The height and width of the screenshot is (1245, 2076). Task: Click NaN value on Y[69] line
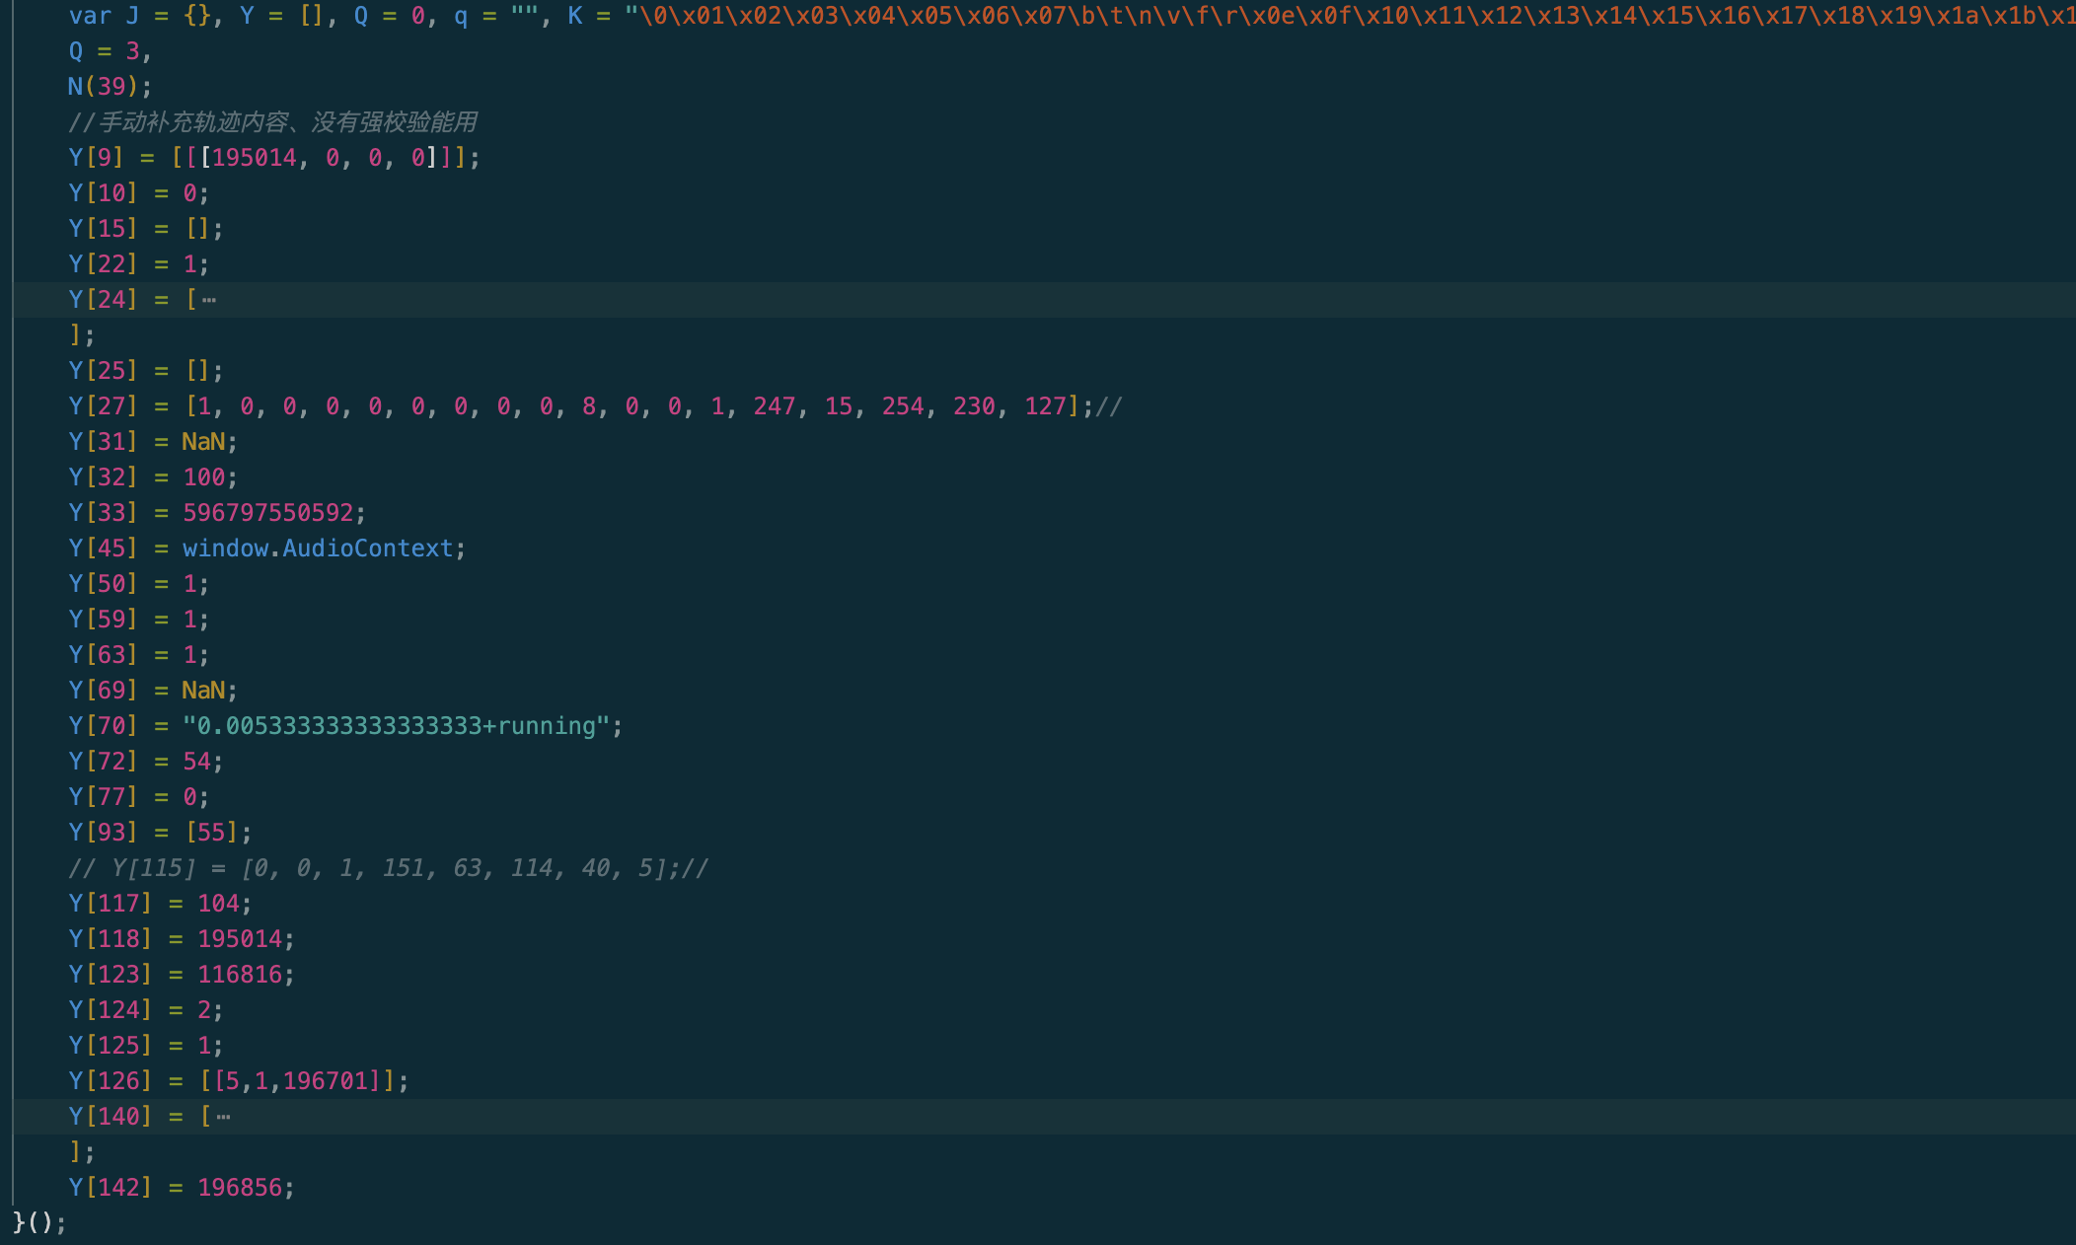(203, 691)
